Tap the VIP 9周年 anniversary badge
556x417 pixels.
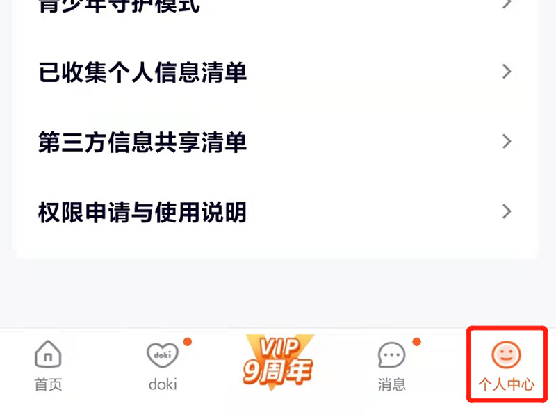coord(278,362)
